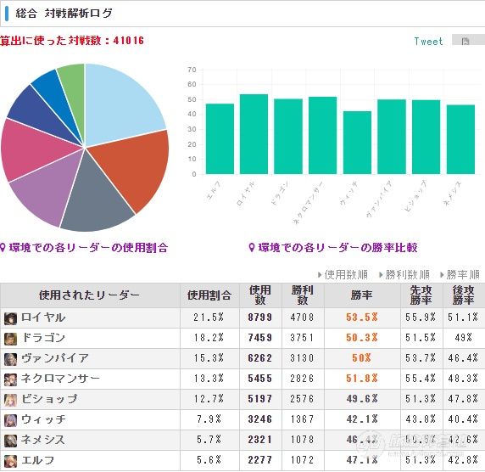Viewport: 485px width, 472px height.
Task: Click the copy icon next to Tweet
Action: 465,41
